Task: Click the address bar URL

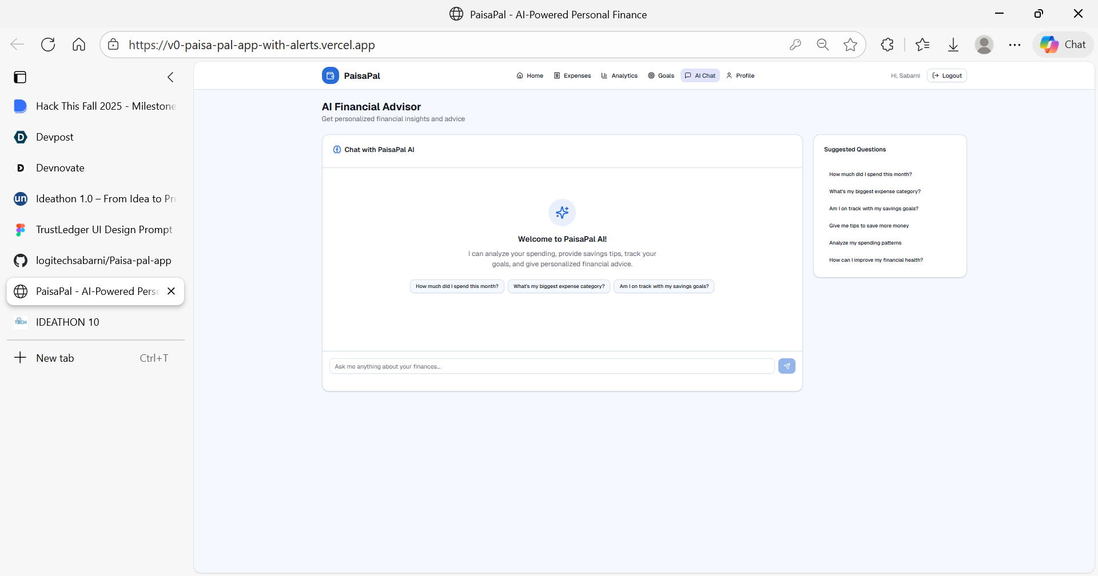Action: click(252, 45)
